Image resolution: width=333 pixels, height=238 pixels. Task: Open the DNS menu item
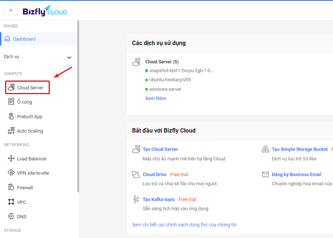coord(22,216)
